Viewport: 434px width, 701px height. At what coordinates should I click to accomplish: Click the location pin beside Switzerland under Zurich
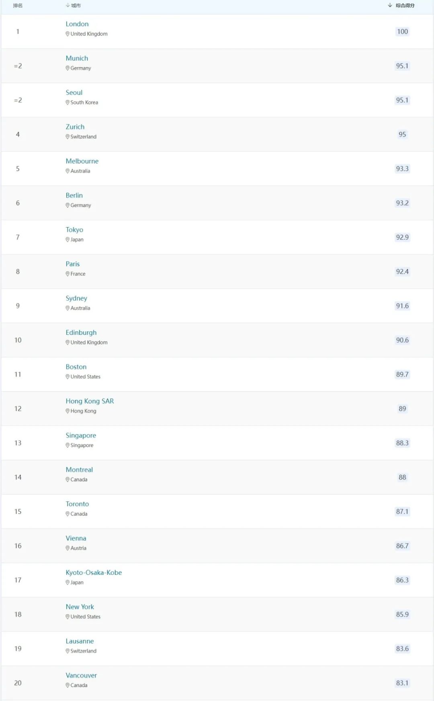point(68,137)
